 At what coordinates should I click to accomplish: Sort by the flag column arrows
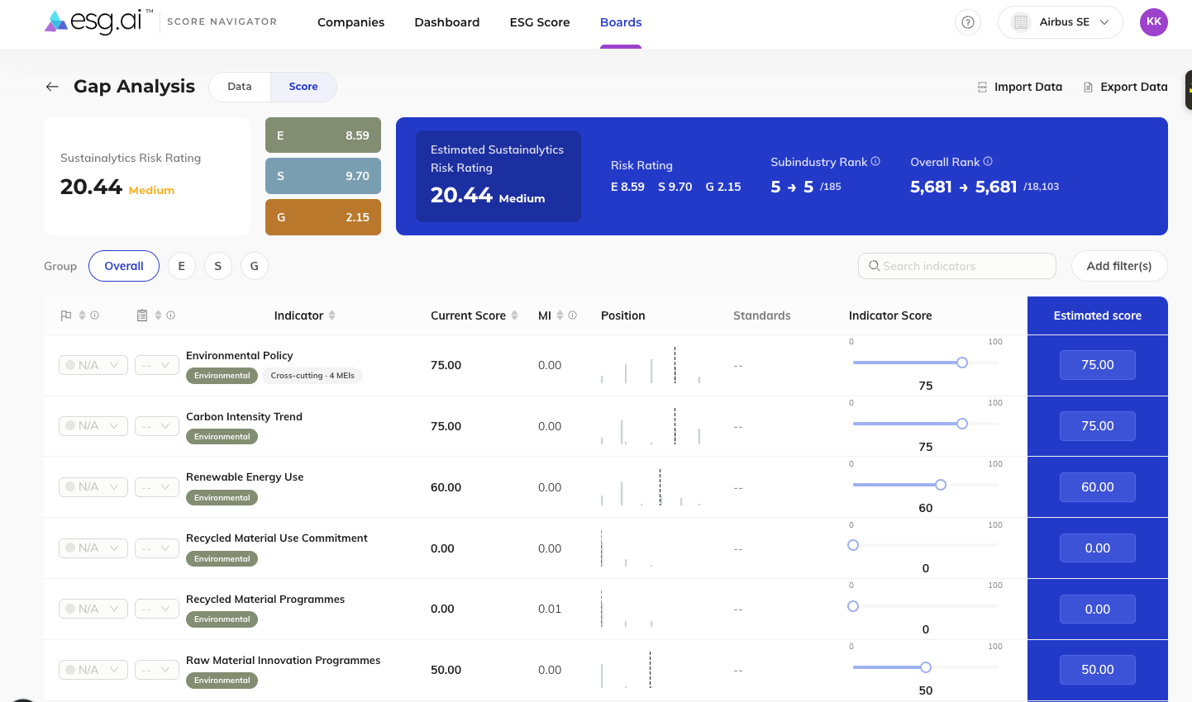82,315
